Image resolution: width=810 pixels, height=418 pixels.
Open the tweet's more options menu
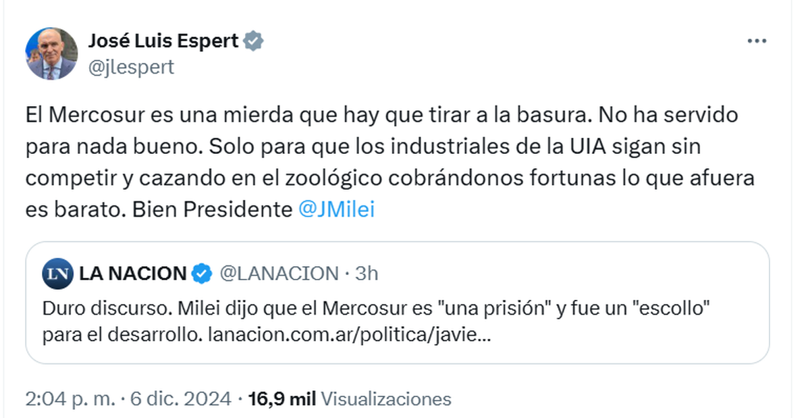pos(757,41)
